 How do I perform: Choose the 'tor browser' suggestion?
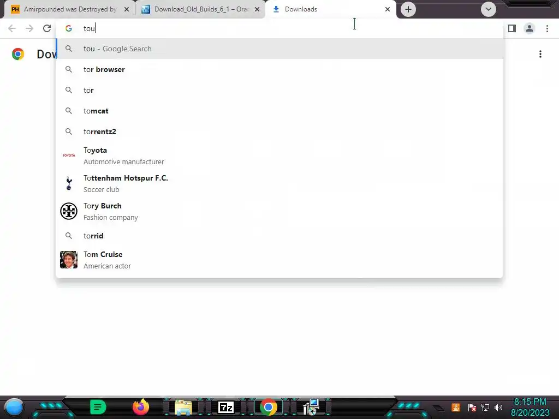pyautogui.click(x=280, y=69)
